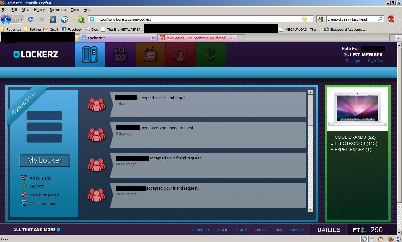The width and height of the screenshot is (402, 242).
Task: Show more bookmarks with the chevron
Action: click(399, 30)
